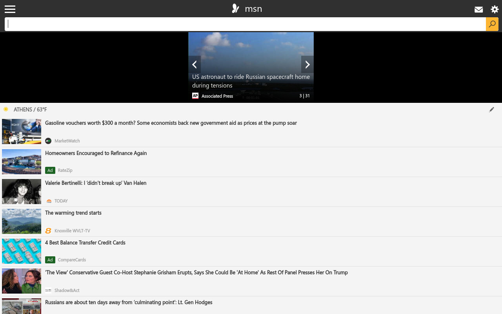
Task: Open the Lt. Gen Hodges article thumbnail
Action: point(22,306)
